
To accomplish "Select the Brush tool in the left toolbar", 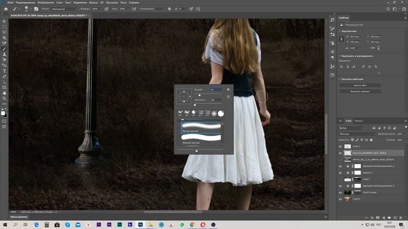I will (4, 49).
